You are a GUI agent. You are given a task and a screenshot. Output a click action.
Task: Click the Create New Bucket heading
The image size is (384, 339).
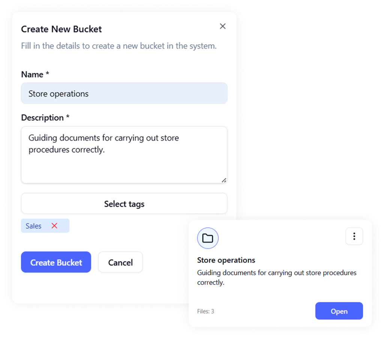click(x=61, y=29)
